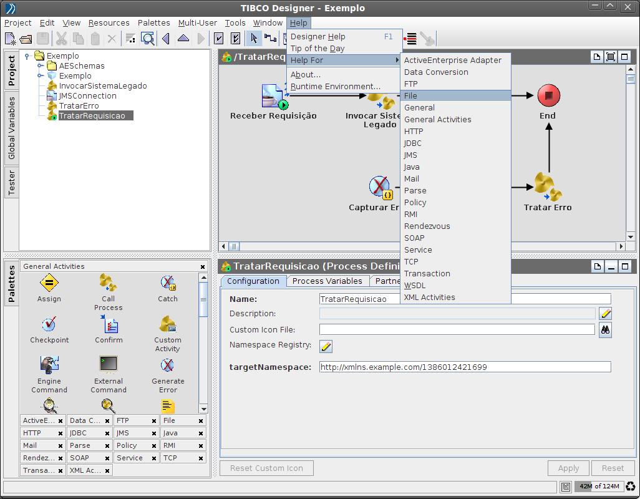
Task: Click the Generate Error activity icon
Action: tap(167, 365)
